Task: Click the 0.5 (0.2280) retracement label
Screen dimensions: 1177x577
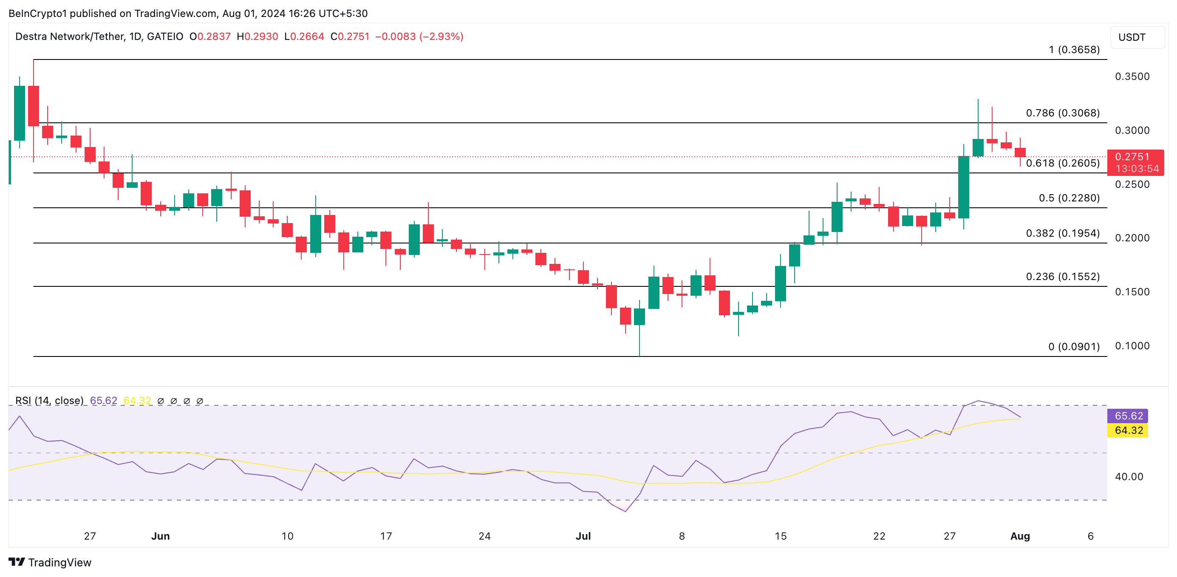Action: (1069, 198)
